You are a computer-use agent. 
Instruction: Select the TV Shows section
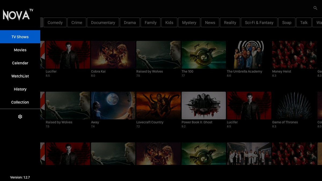click(x=20, y=37)
